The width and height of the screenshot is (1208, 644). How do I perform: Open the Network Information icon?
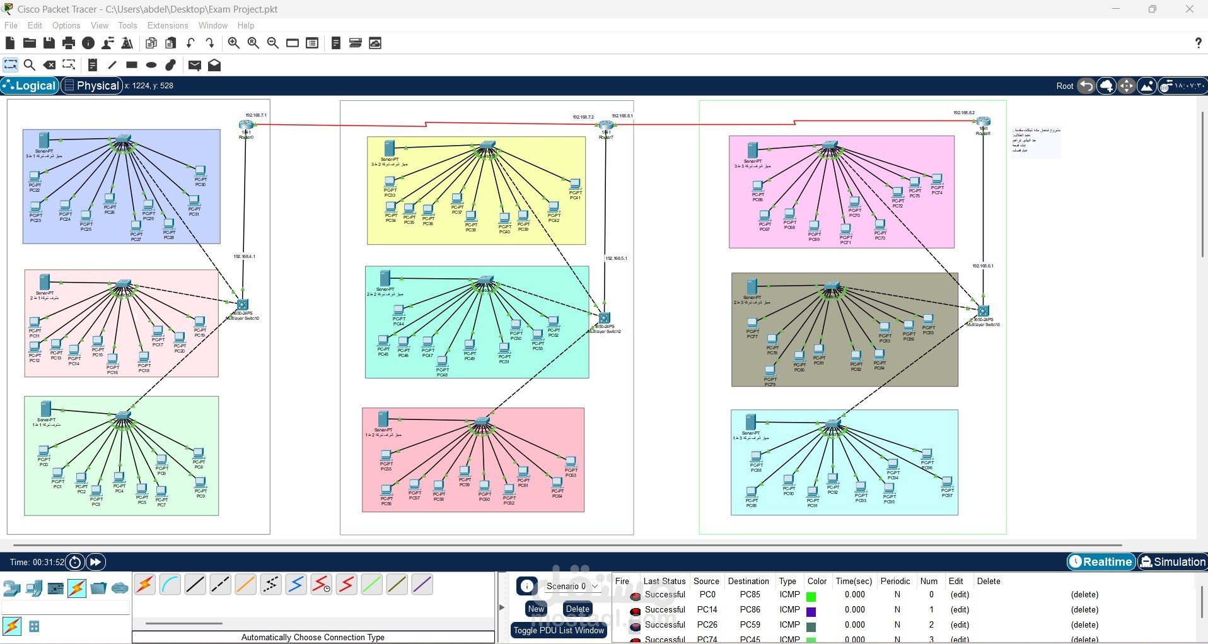click(x=88, y=43)
